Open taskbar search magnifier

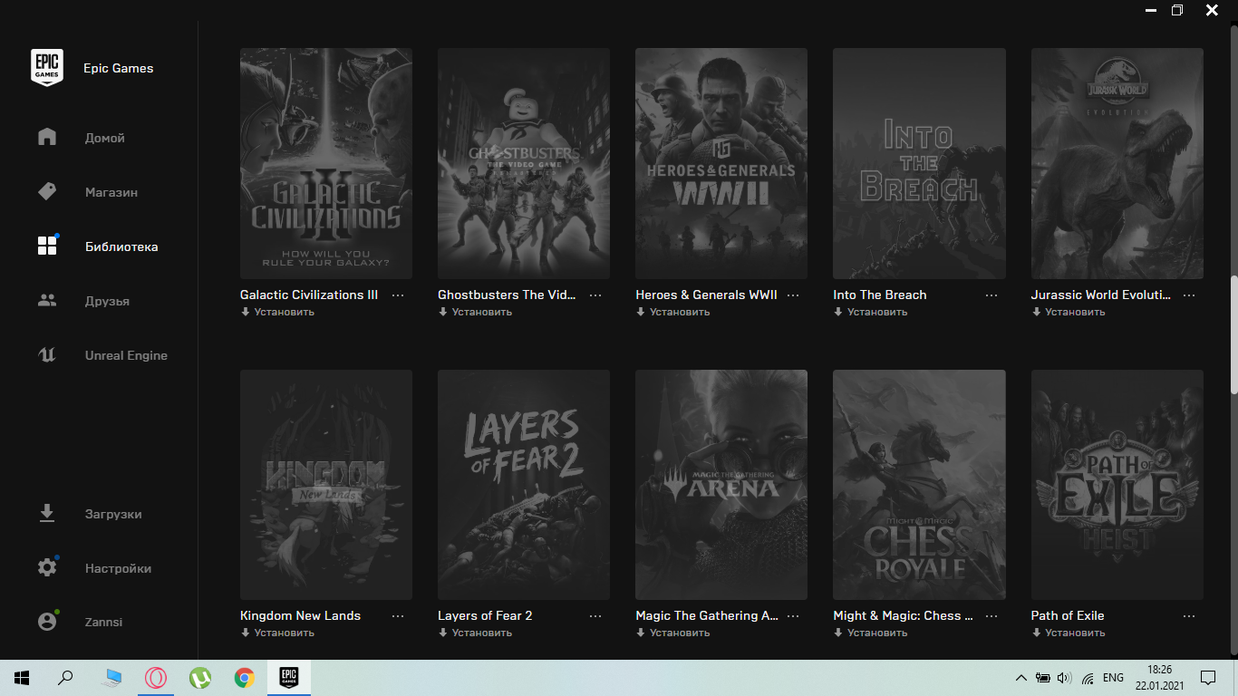[65, 677]
